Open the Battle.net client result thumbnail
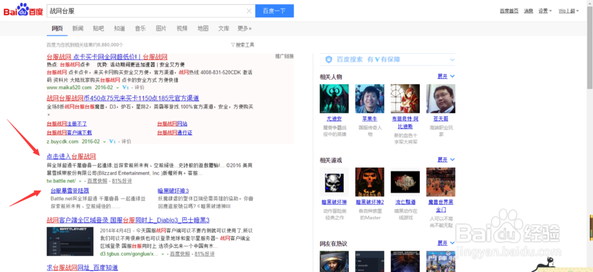Screen dimensions: 593x272 point(69,242)
